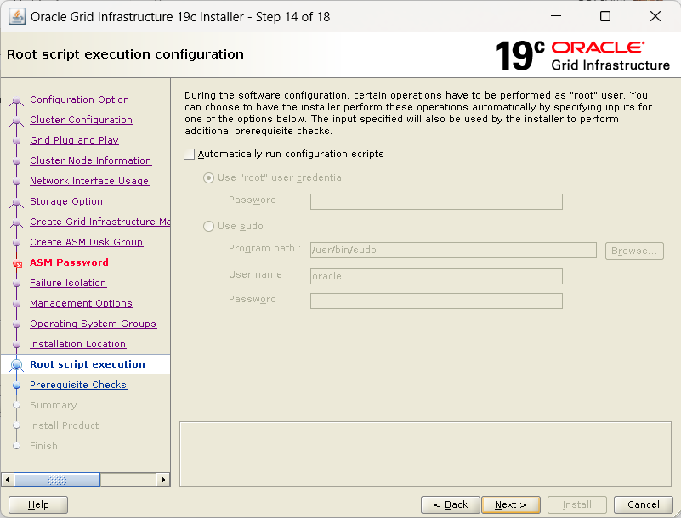The height and width of the screenshot is (518, 681).
Task: Select Use "root" user credential radio button
Action: (x=208, y=177)
